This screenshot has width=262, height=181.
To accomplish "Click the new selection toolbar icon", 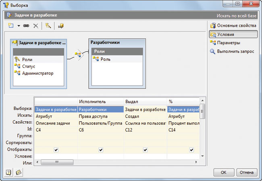I will click(11, 25).
